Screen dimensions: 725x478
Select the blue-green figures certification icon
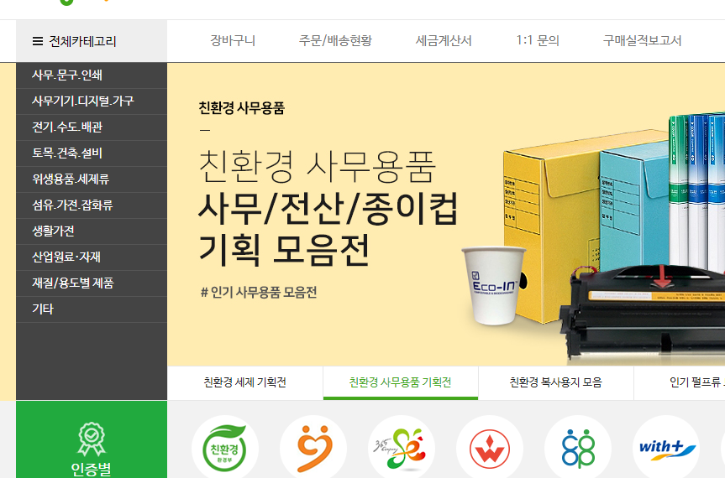tap(578, 449)
